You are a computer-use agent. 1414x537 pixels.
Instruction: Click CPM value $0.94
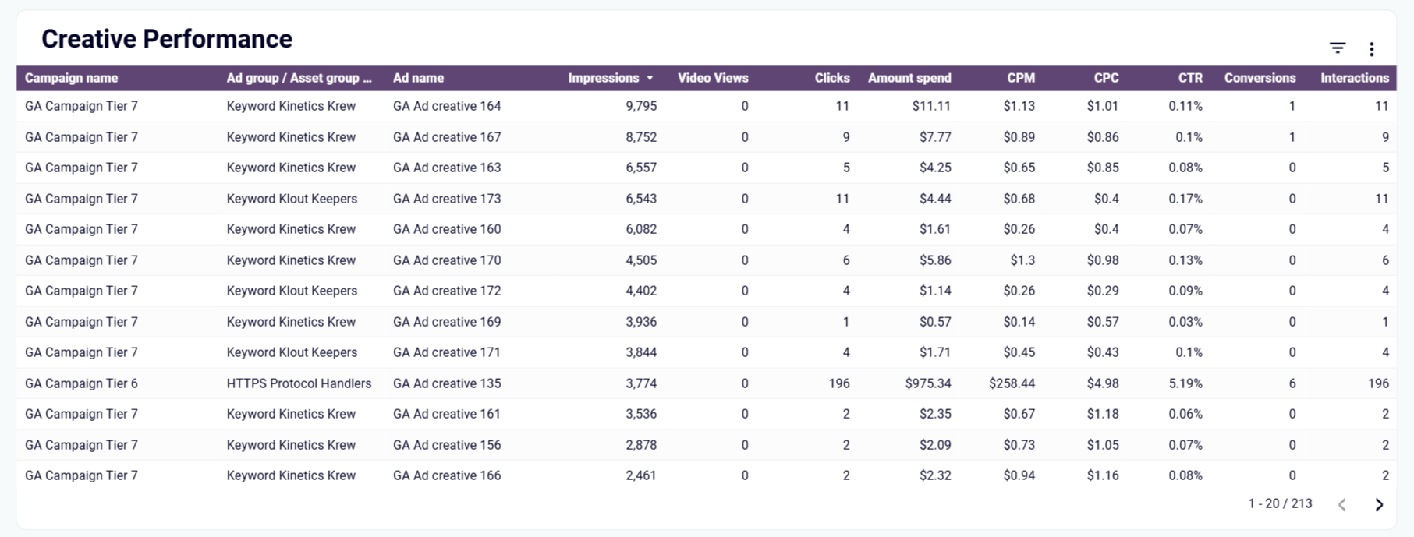tap(1019, 475)
